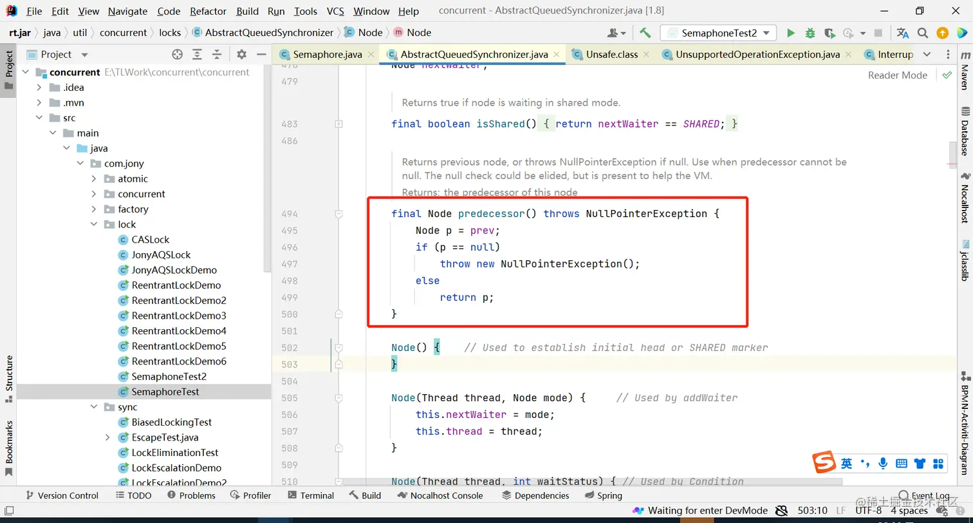
Task: Click the Project tree vertical scrollbar
Action: (268, 167)
